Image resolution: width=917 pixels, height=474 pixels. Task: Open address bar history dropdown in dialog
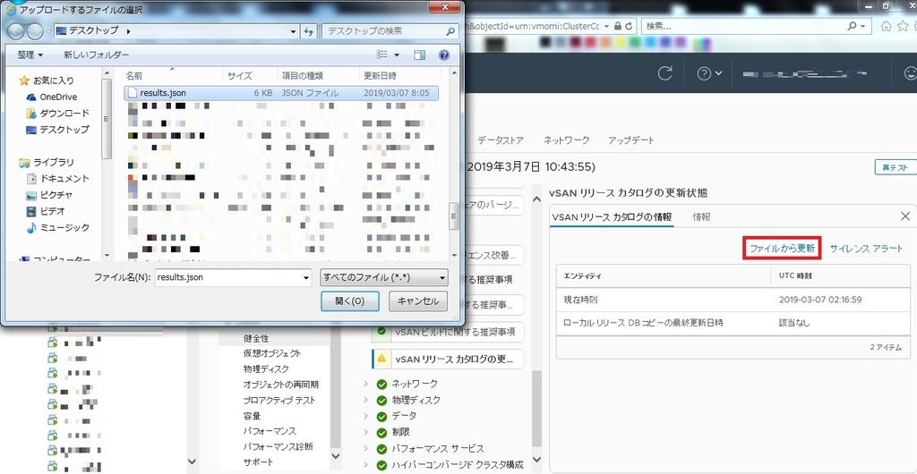pos(294,31)
